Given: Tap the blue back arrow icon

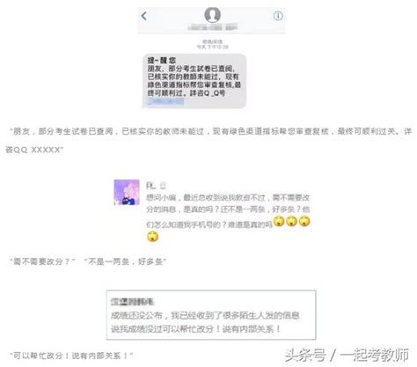Looking at the screenshot, I should (x=143, y=16).
